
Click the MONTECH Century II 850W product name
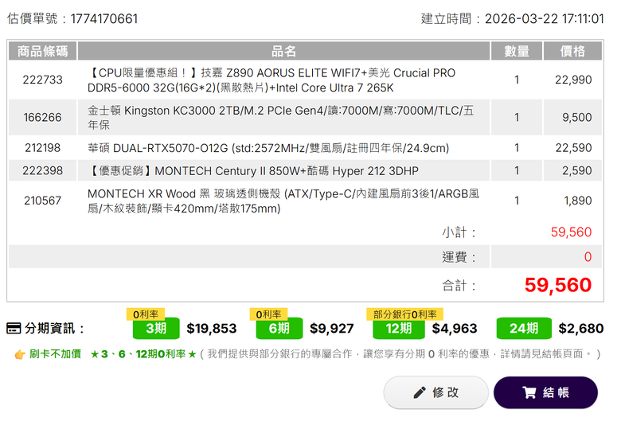(x=253, y=170)
